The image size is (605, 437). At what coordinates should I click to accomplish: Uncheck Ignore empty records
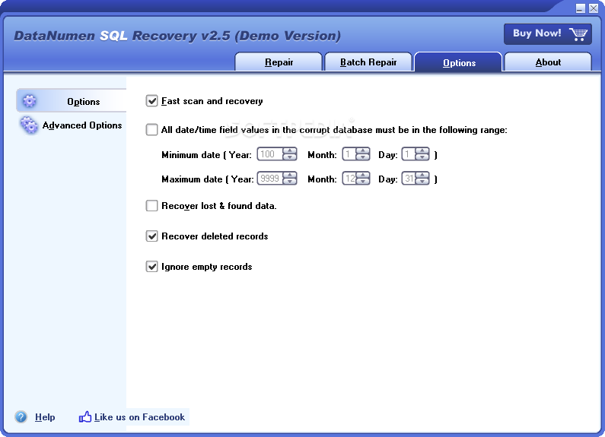(152, 267)
